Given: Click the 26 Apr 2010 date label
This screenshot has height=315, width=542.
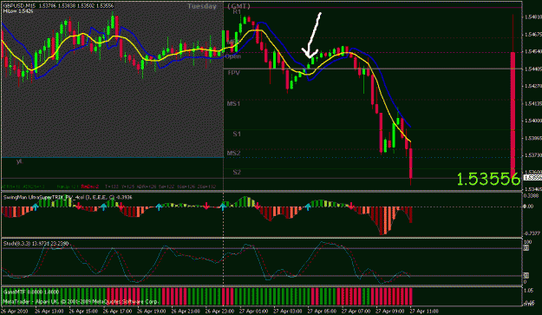Looking at the screenshot, I should click(x=16, y=312).
